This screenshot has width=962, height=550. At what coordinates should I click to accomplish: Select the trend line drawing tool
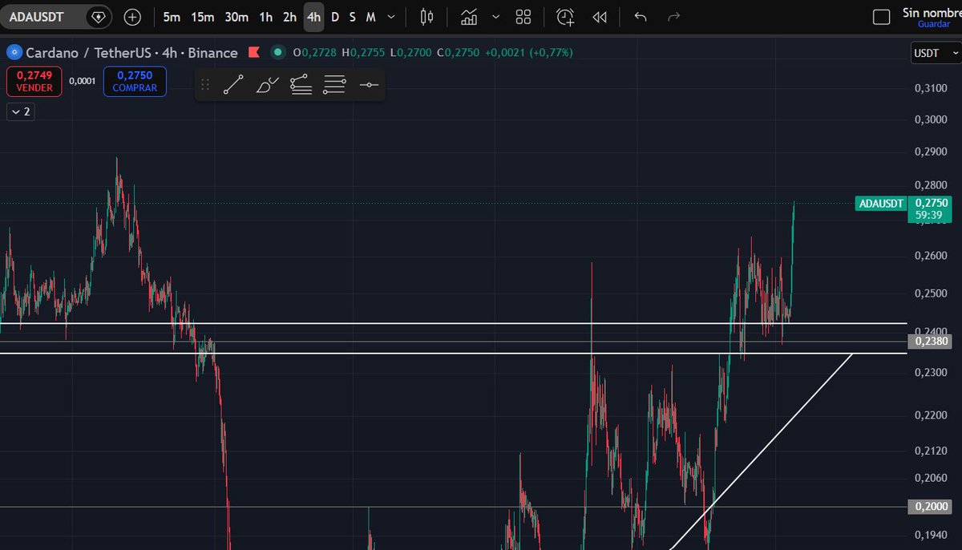(x=233, y=84)
